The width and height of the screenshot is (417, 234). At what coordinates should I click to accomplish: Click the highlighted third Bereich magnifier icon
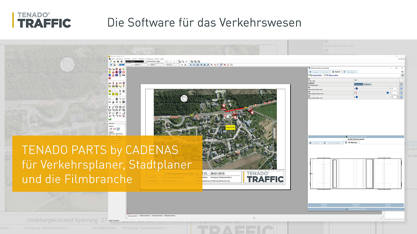click(x=118, y=129)
